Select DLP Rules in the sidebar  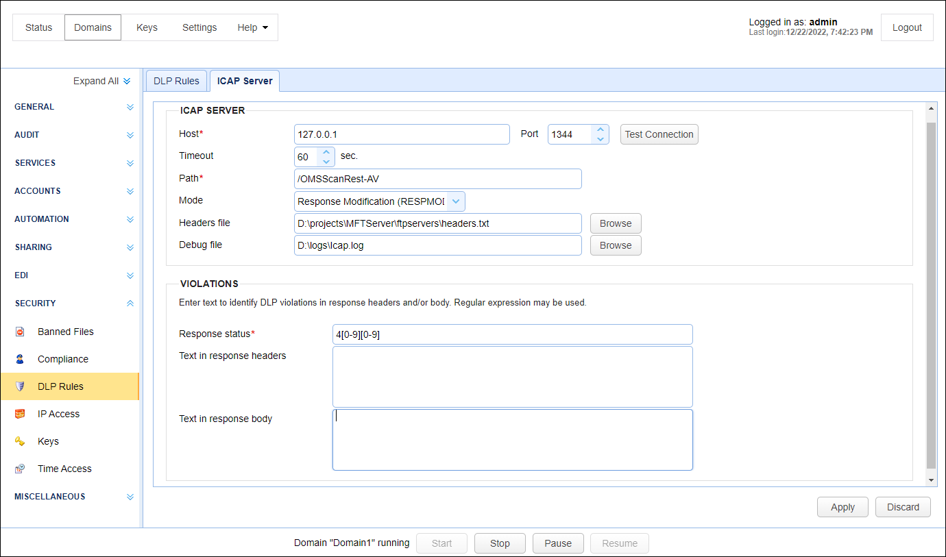pos(69,386)
